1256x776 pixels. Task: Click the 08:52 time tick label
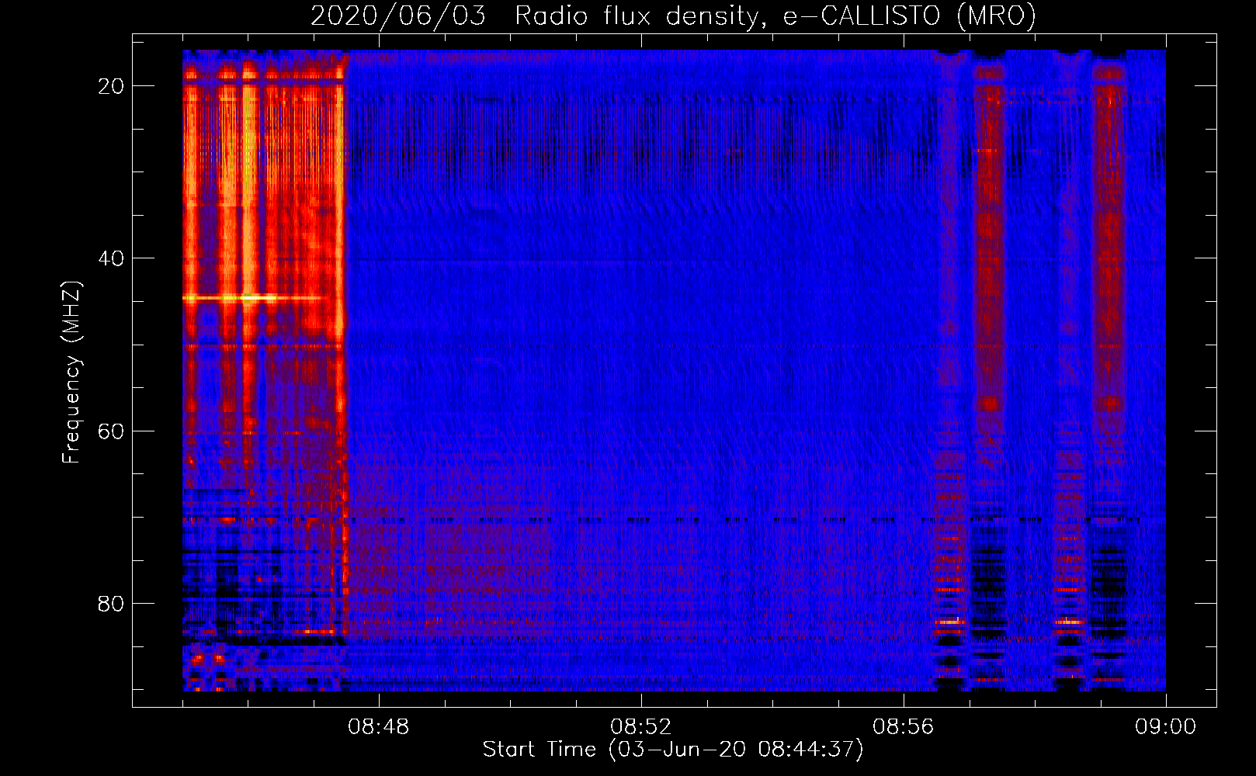641,727
